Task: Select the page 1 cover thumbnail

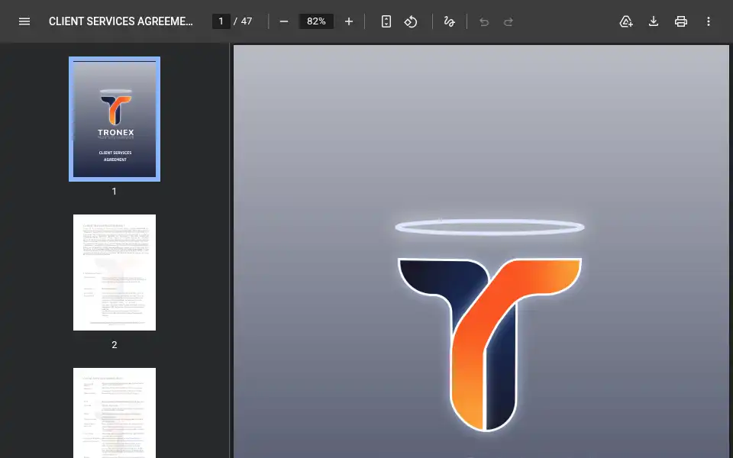Action: (x=115, y=119)
